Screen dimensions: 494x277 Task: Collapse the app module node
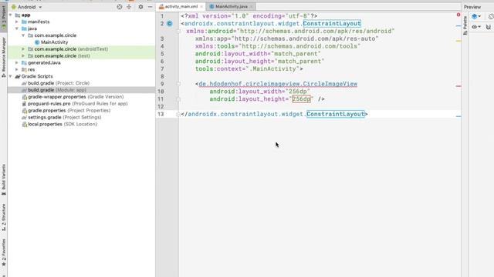pyautogui.click(x=11, y=15)
